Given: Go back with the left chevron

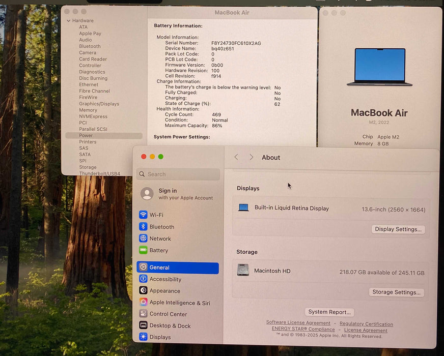Looking at the screenshot, I should point(236,157).
